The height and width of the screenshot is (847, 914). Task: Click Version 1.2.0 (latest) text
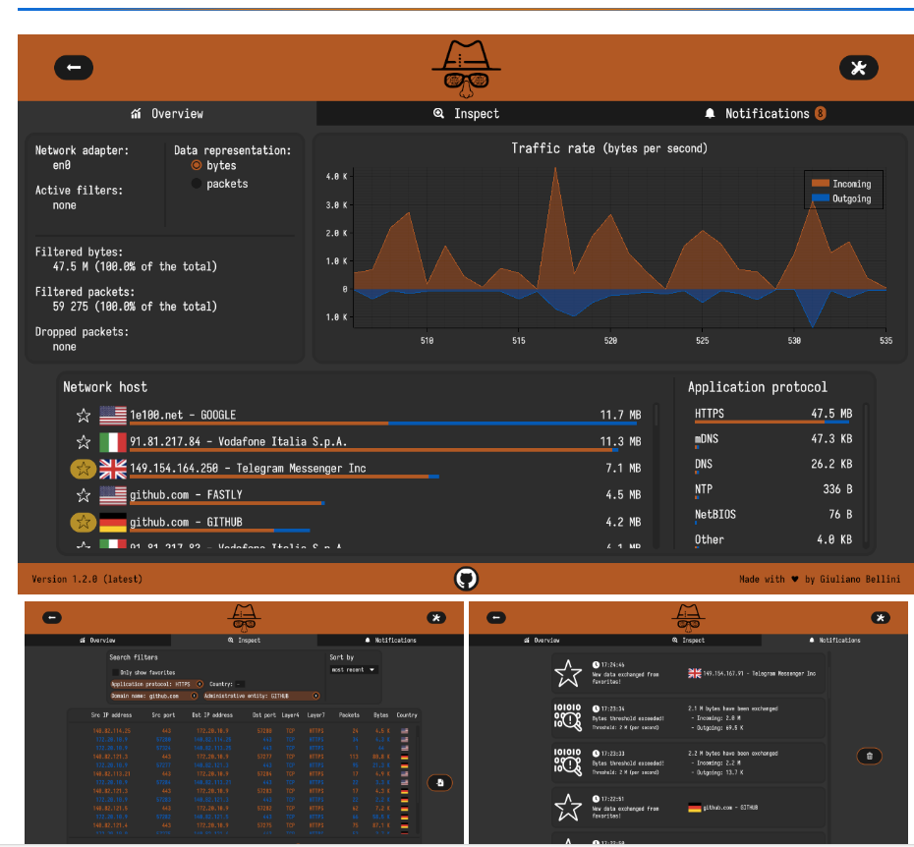(86, 579)
